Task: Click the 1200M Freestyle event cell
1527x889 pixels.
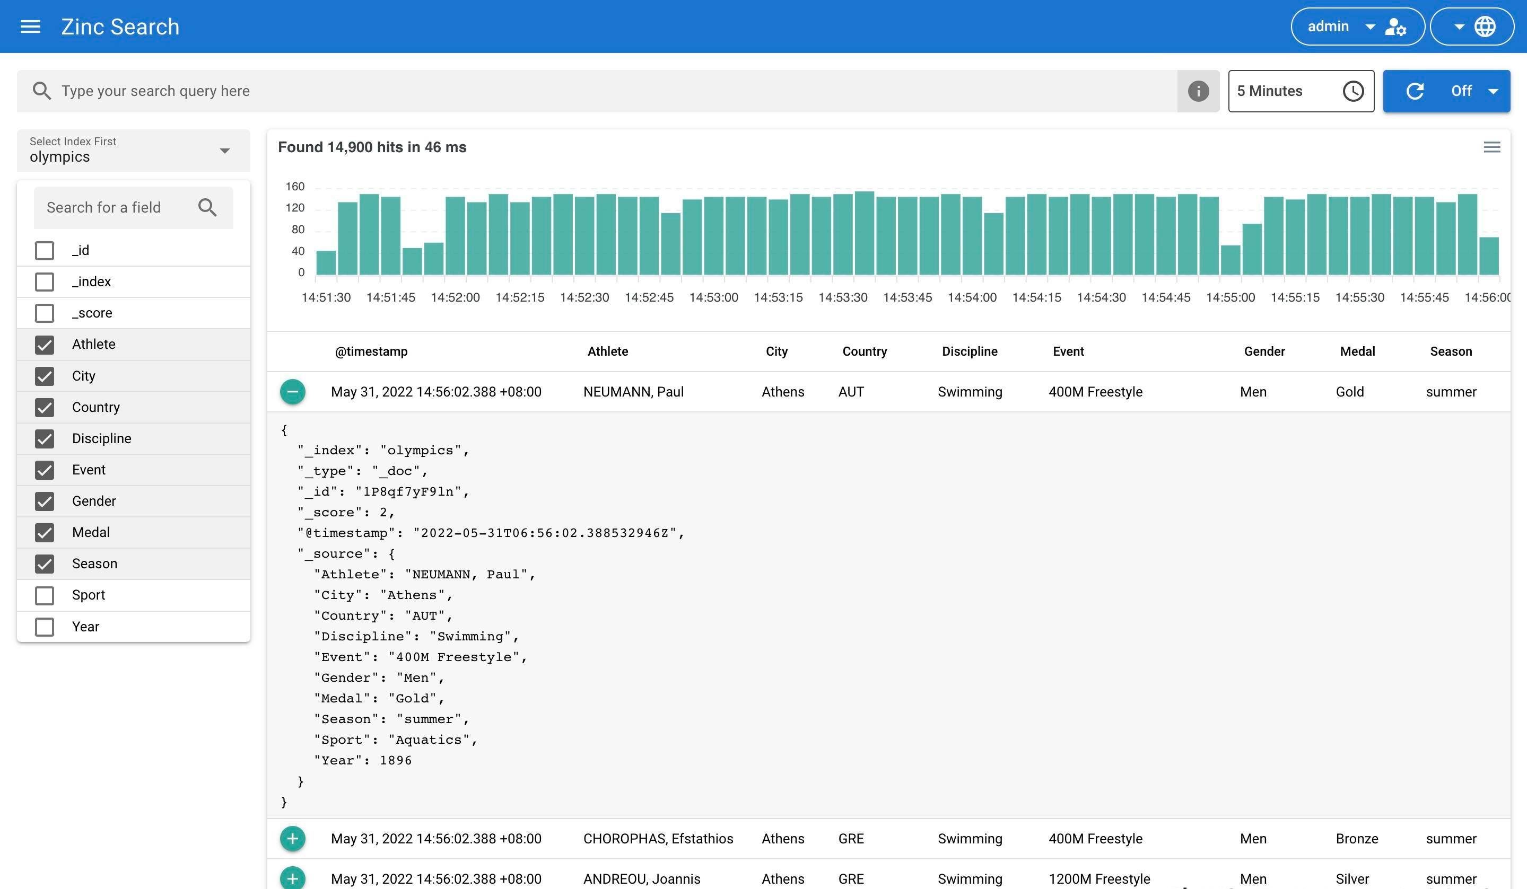Action: pos(1099,879)
